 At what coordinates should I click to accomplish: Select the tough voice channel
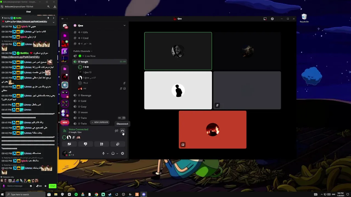point(100,62)
